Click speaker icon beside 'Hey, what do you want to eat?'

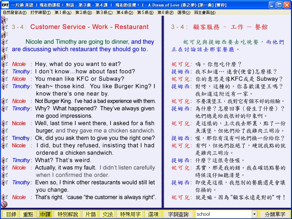pyautogui.click(x=4, y=64)
